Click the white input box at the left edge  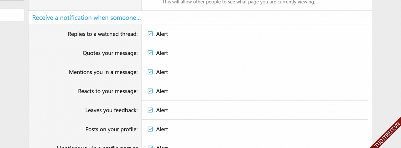12,15
